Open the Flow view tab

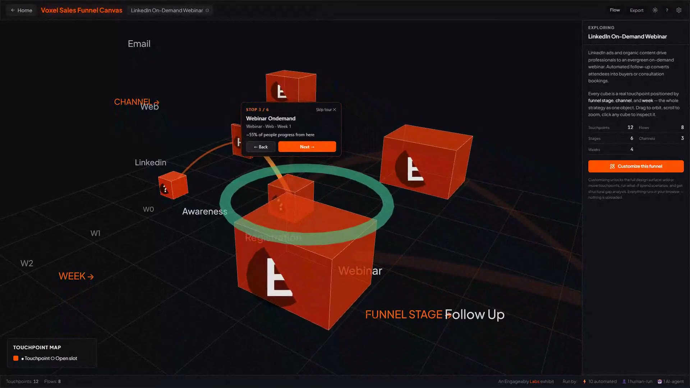pos(615,10)
